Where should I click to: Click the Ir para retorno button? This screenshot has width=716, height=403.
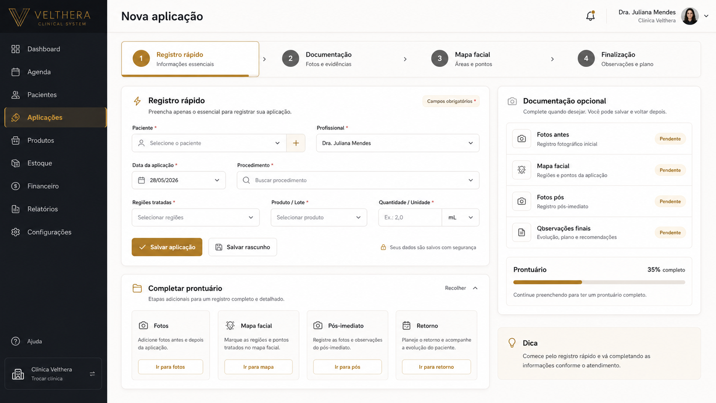(x=436, y=367)
